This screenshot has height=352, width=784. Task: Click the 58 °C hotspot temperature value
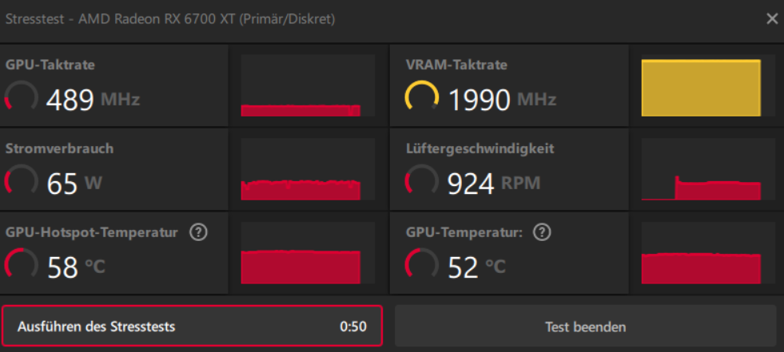point(77,267)
